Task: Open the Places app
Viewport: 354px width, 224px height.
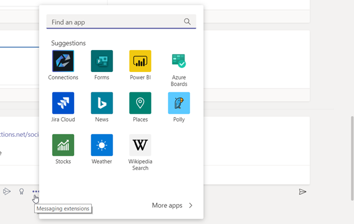Action: 140,103
